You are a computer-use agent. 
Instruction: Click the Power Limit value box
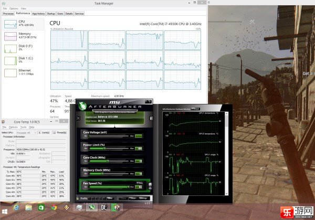139,149
